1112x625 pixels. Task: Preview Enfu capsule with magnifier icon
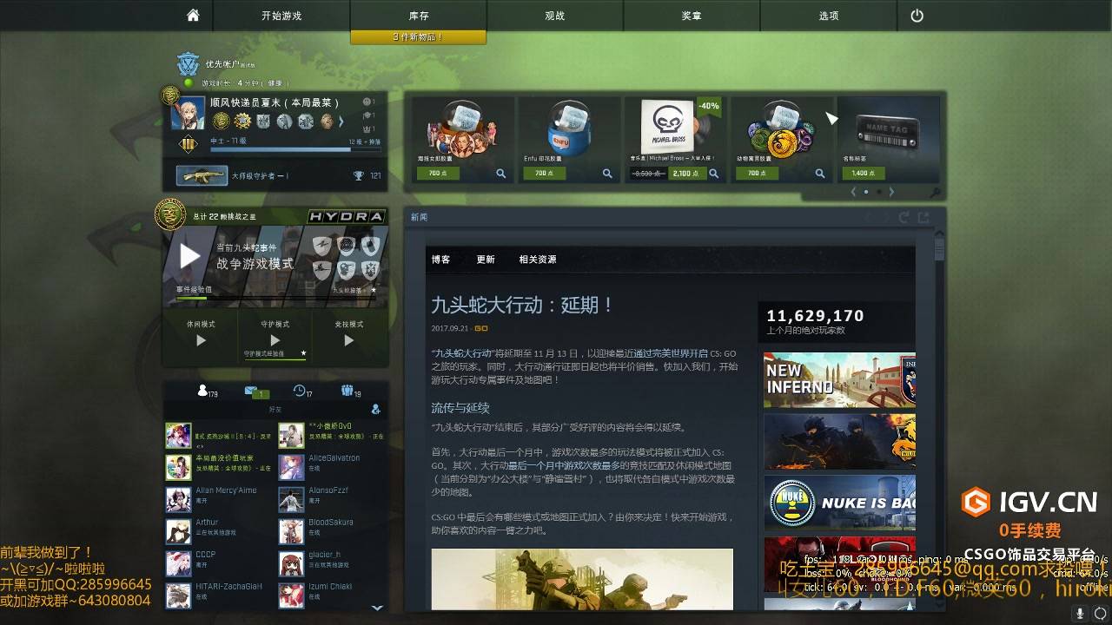(x=607, y=174)
